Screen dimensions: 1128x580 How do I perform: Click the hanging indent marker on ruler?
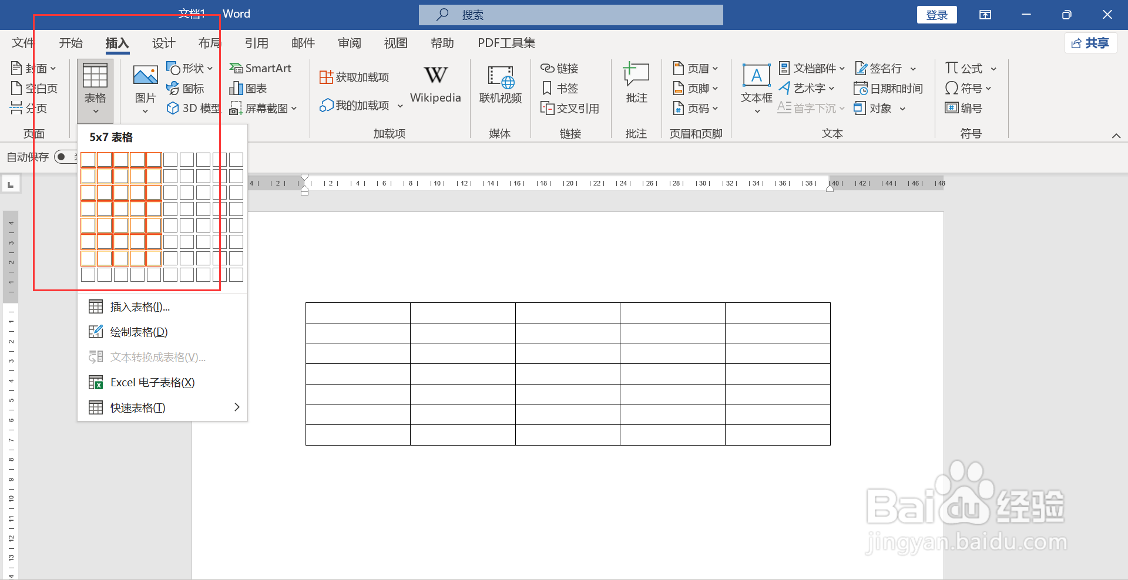(x=304, y=187)
